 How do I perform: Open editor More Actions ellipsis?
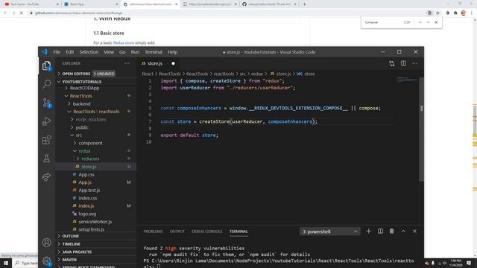414,63
